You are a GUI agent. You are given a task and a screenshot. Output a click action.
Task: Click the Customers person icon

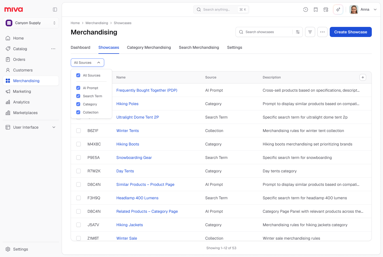point(8,70)
